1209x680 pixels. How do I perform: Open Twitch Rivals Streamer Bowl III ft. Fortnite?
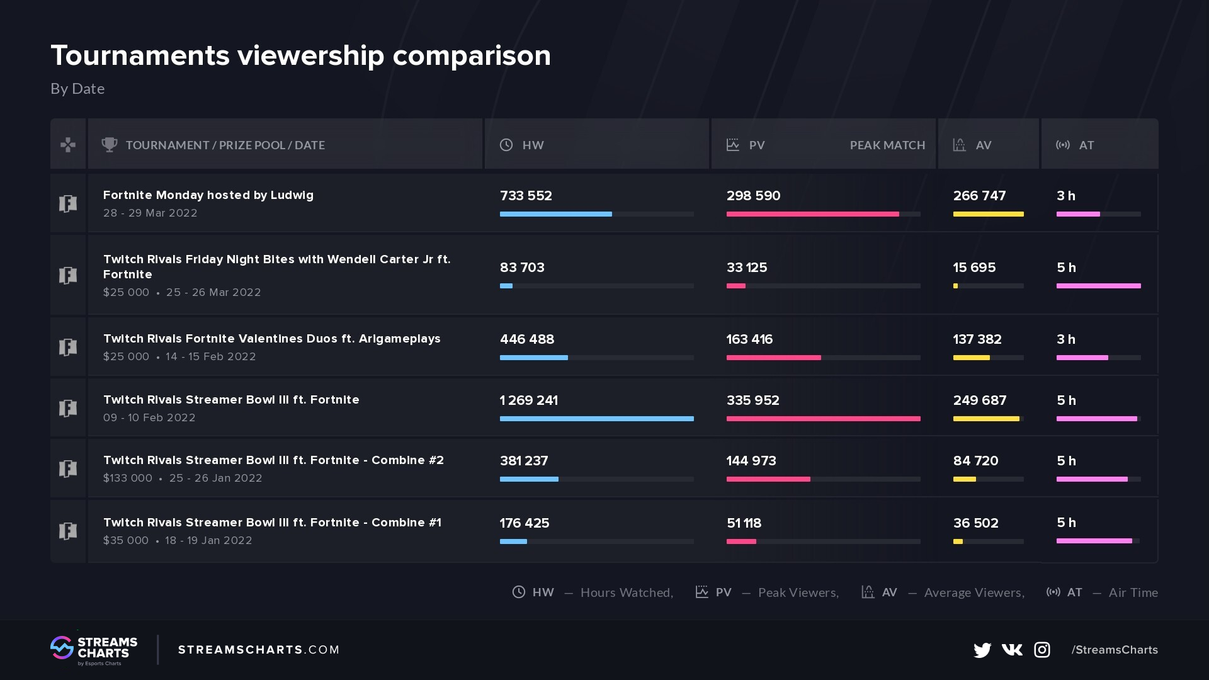coord(231,400)
